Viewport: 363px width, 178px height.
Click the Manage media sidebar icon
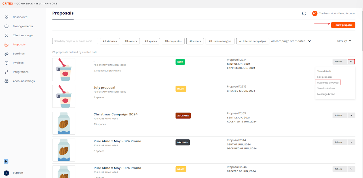(7, 26)
